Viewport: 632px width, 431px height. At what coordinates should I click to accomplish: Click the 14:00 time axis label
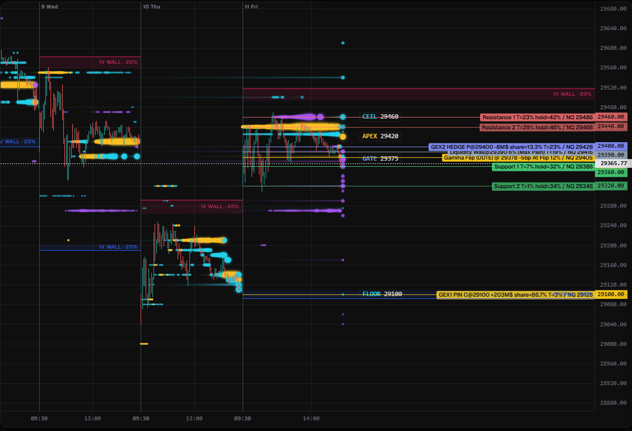click(x=311, y=419)
